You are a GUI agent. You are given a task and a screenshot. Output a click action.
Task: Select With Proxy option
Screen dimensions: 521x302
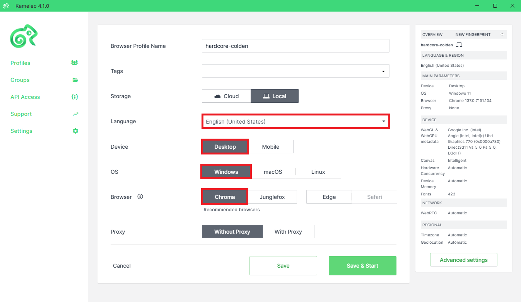pyautogui.click(x=288, y=232)
